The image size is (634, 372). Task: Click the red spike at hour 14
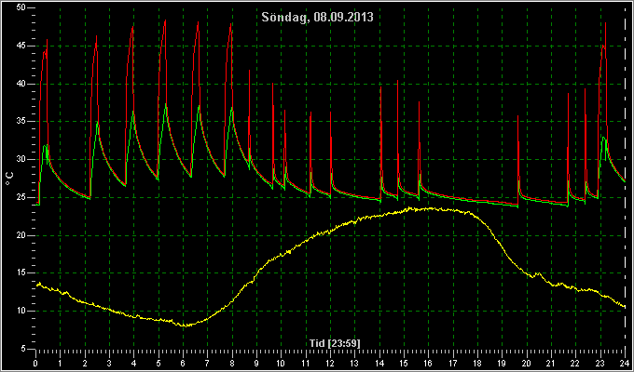pos(381,87)
